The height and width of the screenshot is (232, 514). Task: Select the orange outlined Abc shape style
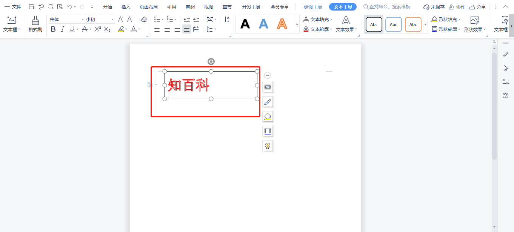click(413, 24)
